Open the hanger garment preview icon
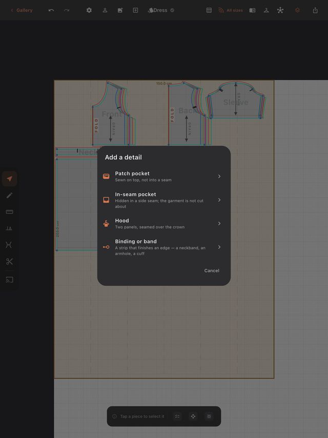Image resolution: width=328 pixels, height=438 pixels. (266, 10)
